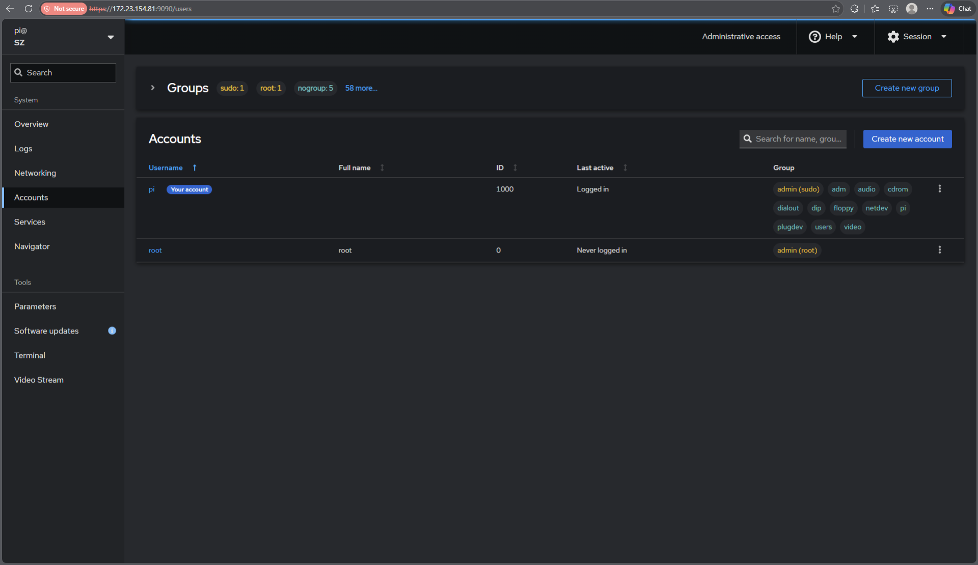Screen dimensions: 978x565
Task: Toggle the Username column sort order
Action: [x=195, y=167]
